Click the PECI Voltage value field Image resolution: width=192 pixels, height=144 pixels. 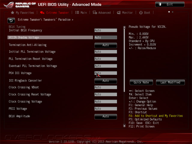[x=106, y=109]
